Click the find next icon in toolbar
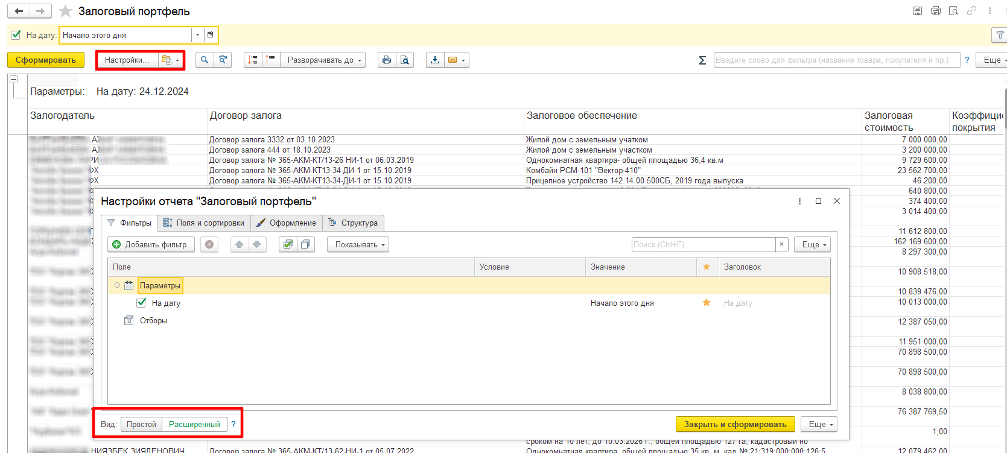1007x453 pixels. [223, 60]
